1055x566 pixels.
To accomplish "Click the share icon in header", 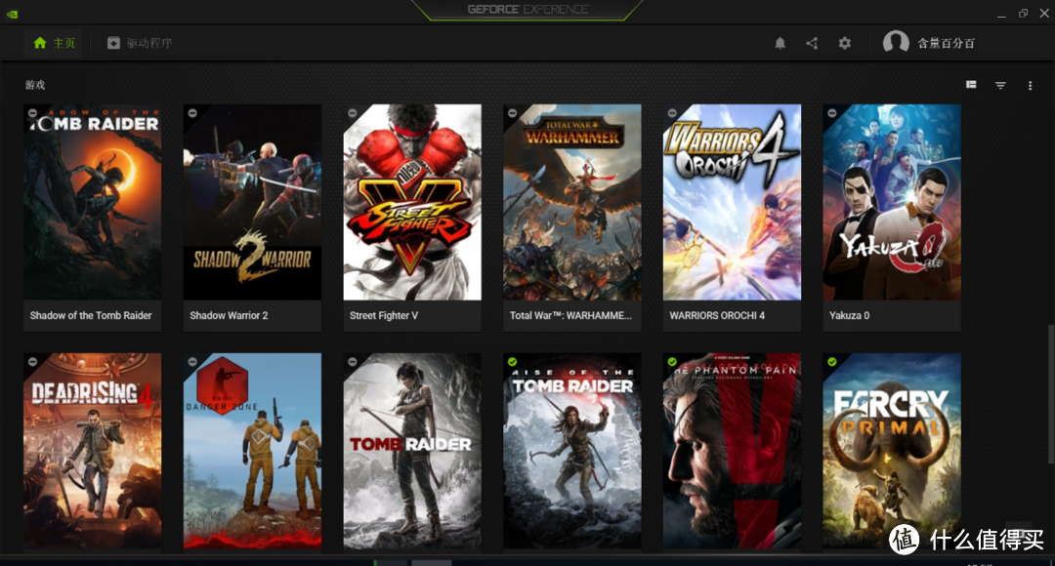I will coord(812,43).
